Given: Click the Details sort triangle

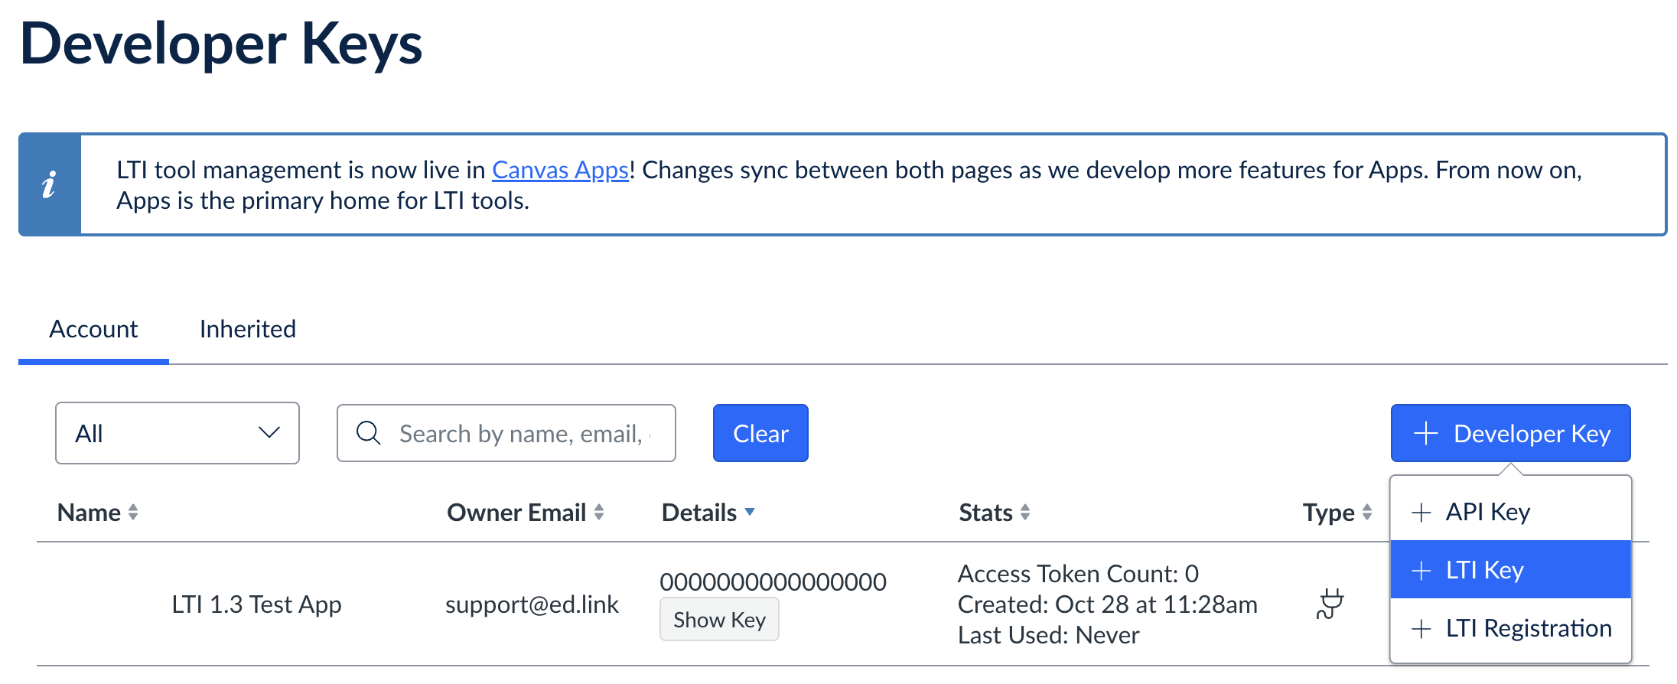Looking at the screenshot, I should (750, 513).
